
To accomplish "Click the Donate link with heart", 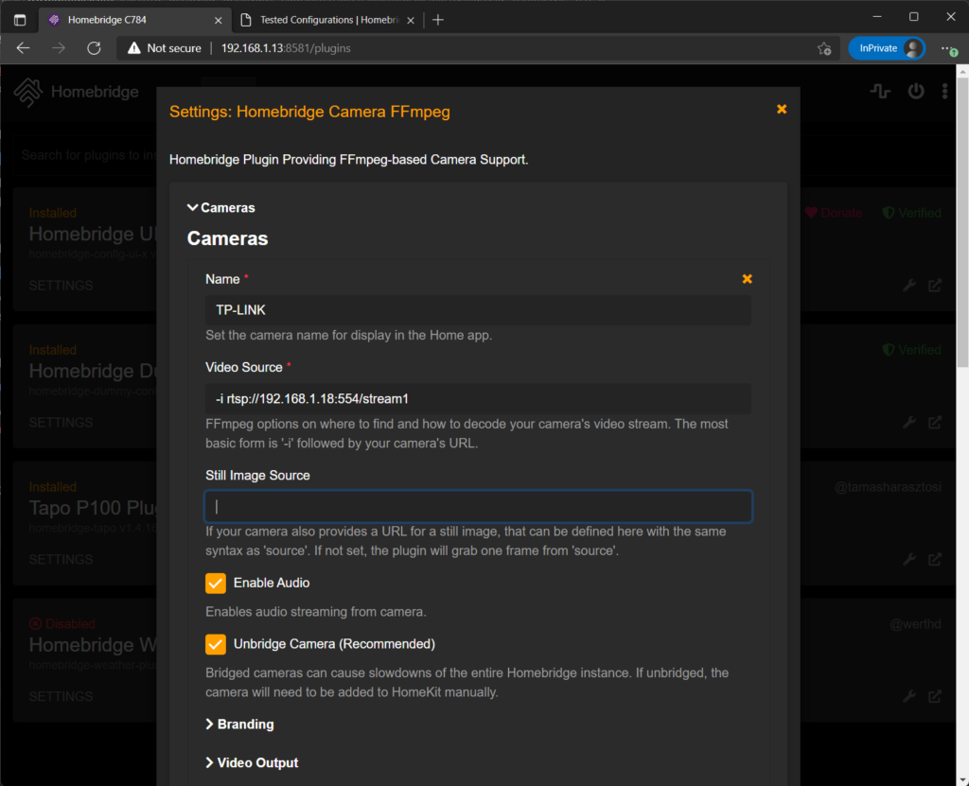I will (833, 213).
